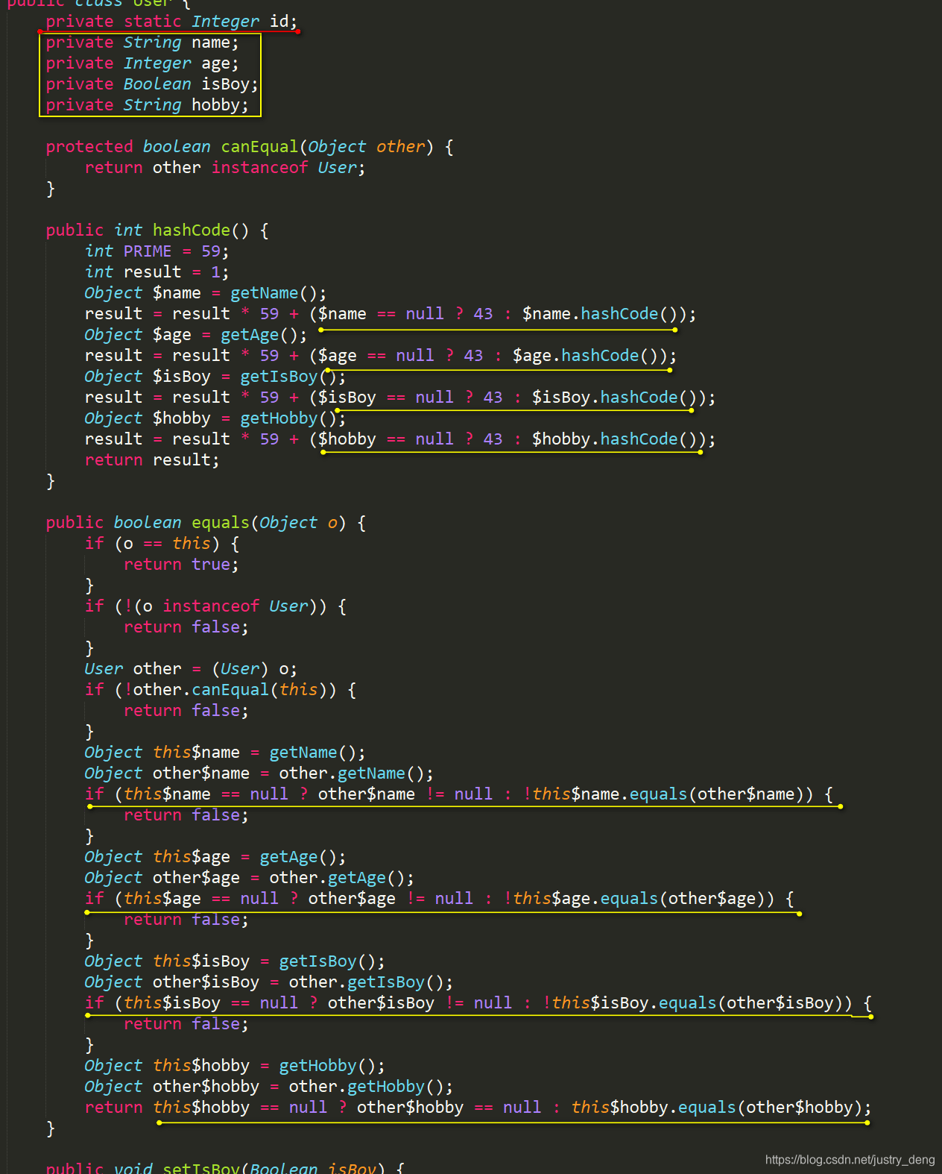Click 'Object $age = getAge();' line

coord(195,335)
